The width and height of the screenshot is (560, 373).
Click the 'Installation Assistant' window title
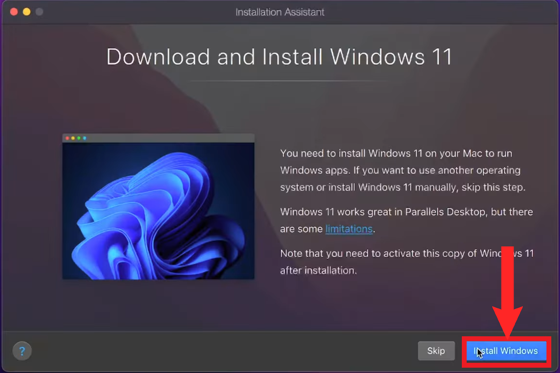[280, 12]
